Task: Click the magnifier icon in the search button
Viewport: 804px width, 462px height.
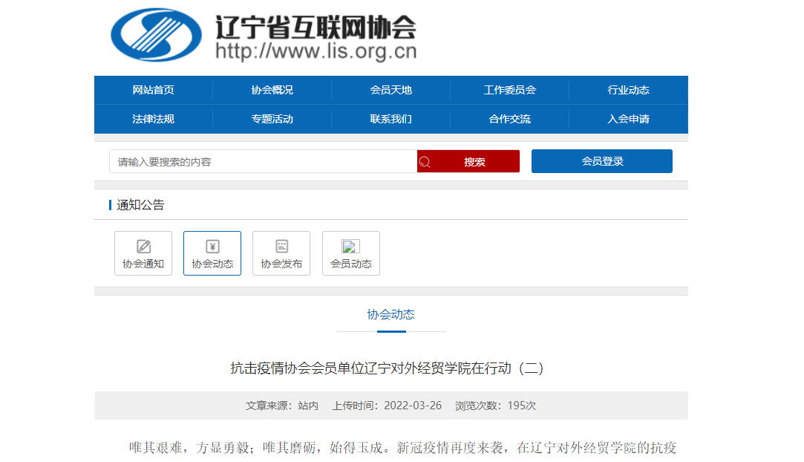Action: 425,162
